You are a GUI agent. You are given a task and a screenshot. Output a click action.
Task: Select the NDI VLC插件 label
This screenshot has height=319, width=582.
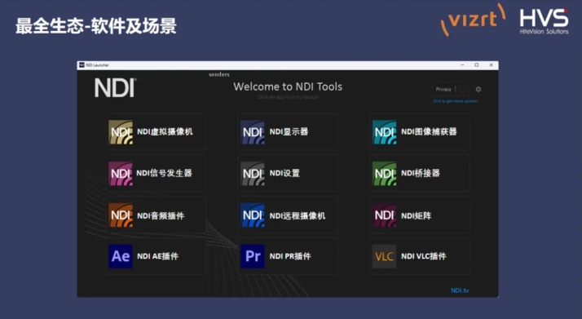tap(424, 256)
